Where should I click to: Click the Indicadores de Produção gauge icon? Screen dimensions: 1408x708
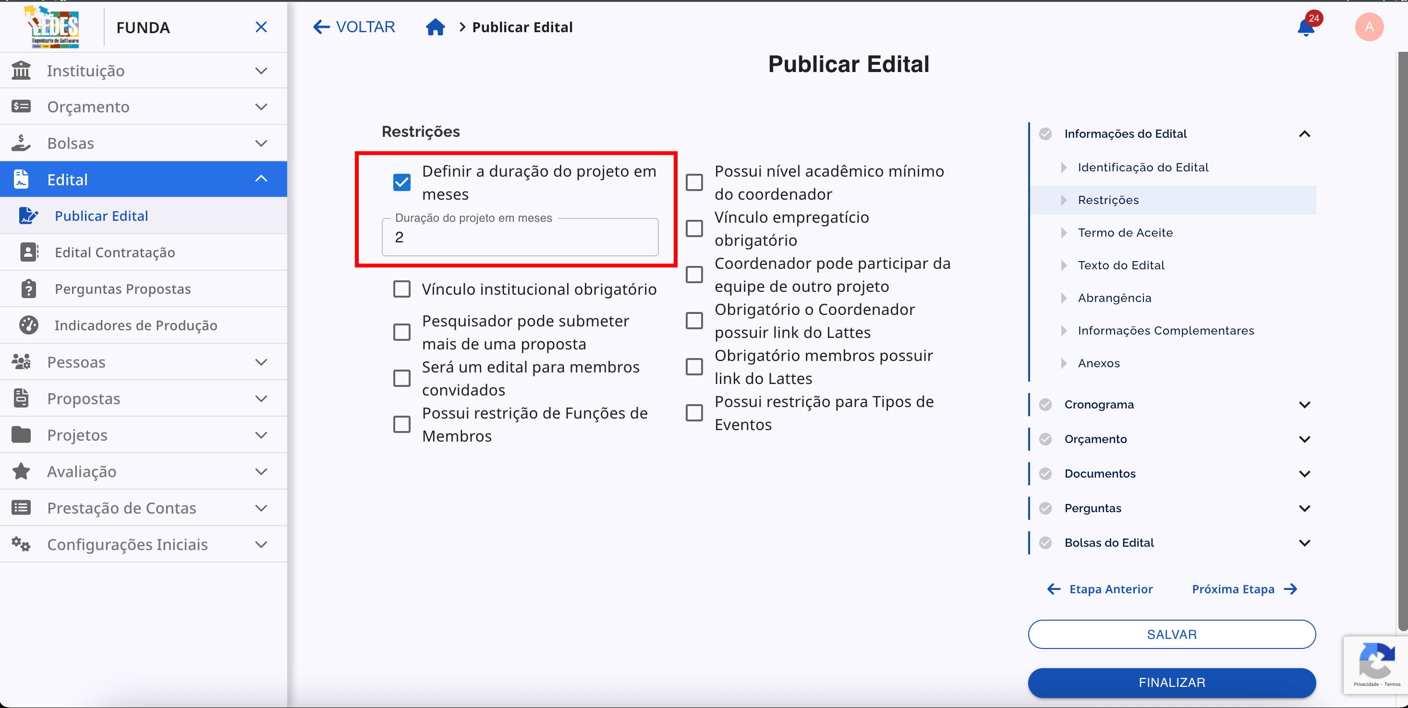(x=28, y=325)
